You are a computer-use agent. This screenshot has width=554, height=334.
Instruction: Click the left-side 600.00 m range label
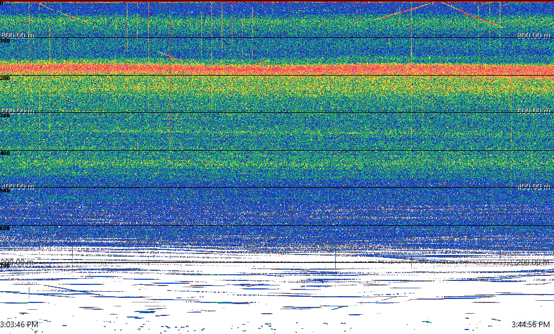click(17, 110)
